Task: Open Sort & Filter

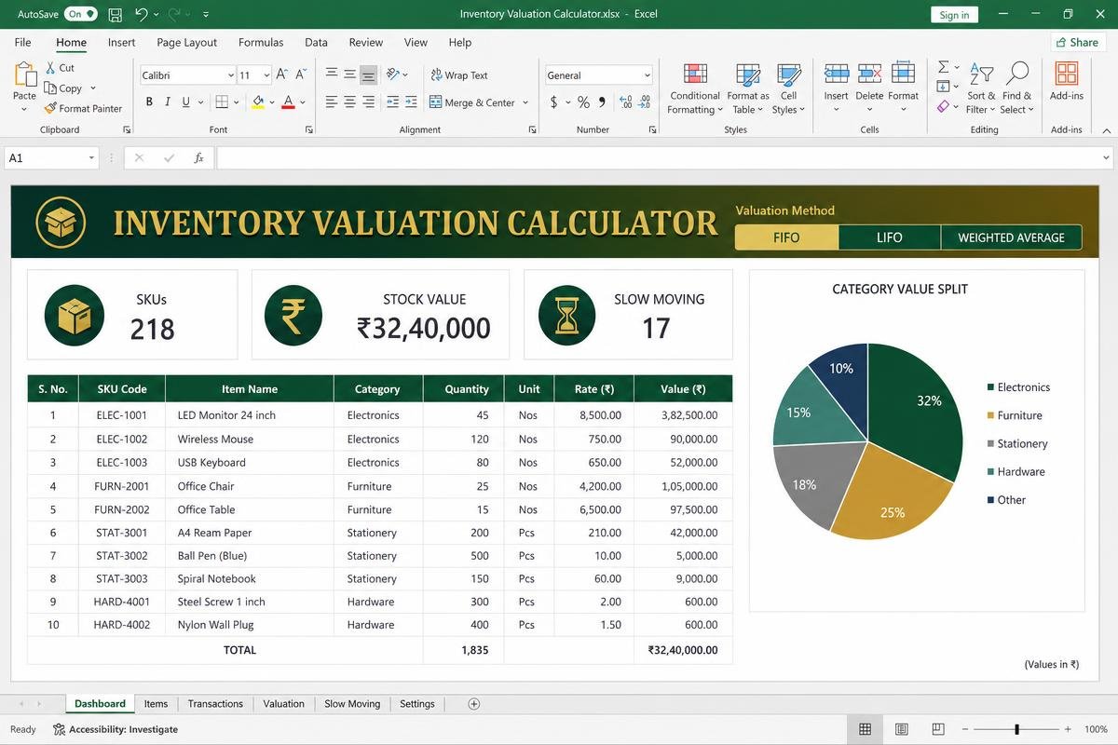Action: click(981, 88)
